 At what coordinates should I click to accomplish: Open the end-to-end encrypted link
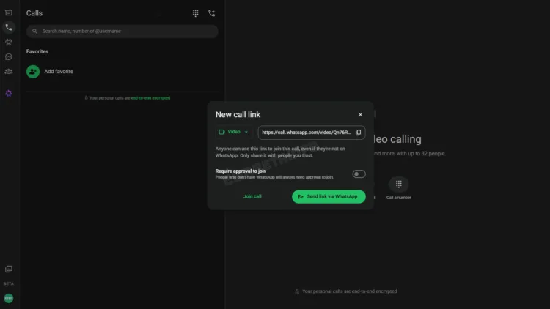[x=150, y=98]
